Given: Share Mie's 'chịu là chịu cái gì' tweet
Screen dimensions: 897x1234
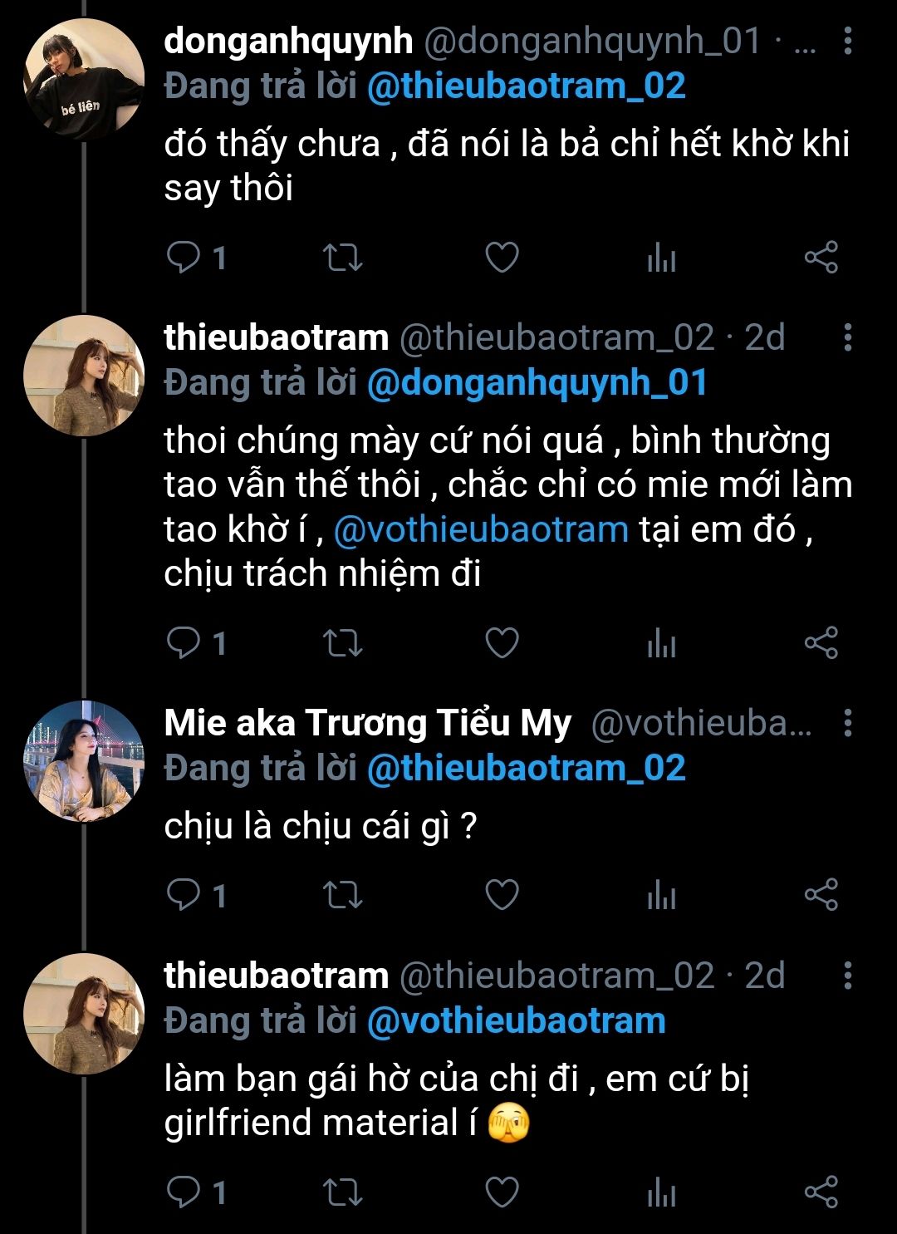Looking at the screenshot, I should tap(821, 895).
